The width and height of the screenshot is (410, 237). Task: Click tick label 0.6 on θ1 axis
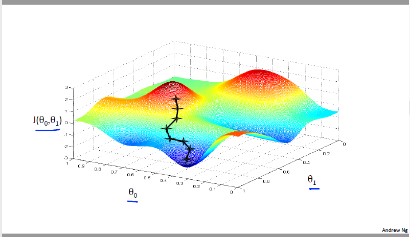click(x=286, y=172)
